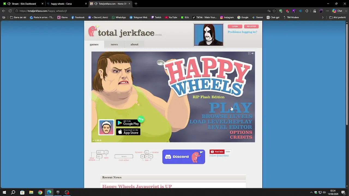Open the 'Problems logging in?' link
The width and height of the screenshot is (349, 196).
click(242, 32)
